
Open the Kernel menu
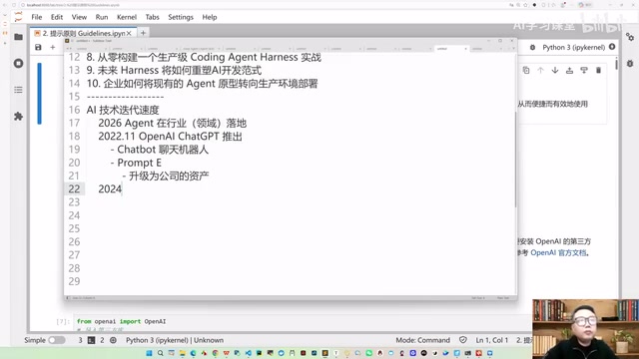(x=127, y=17)
